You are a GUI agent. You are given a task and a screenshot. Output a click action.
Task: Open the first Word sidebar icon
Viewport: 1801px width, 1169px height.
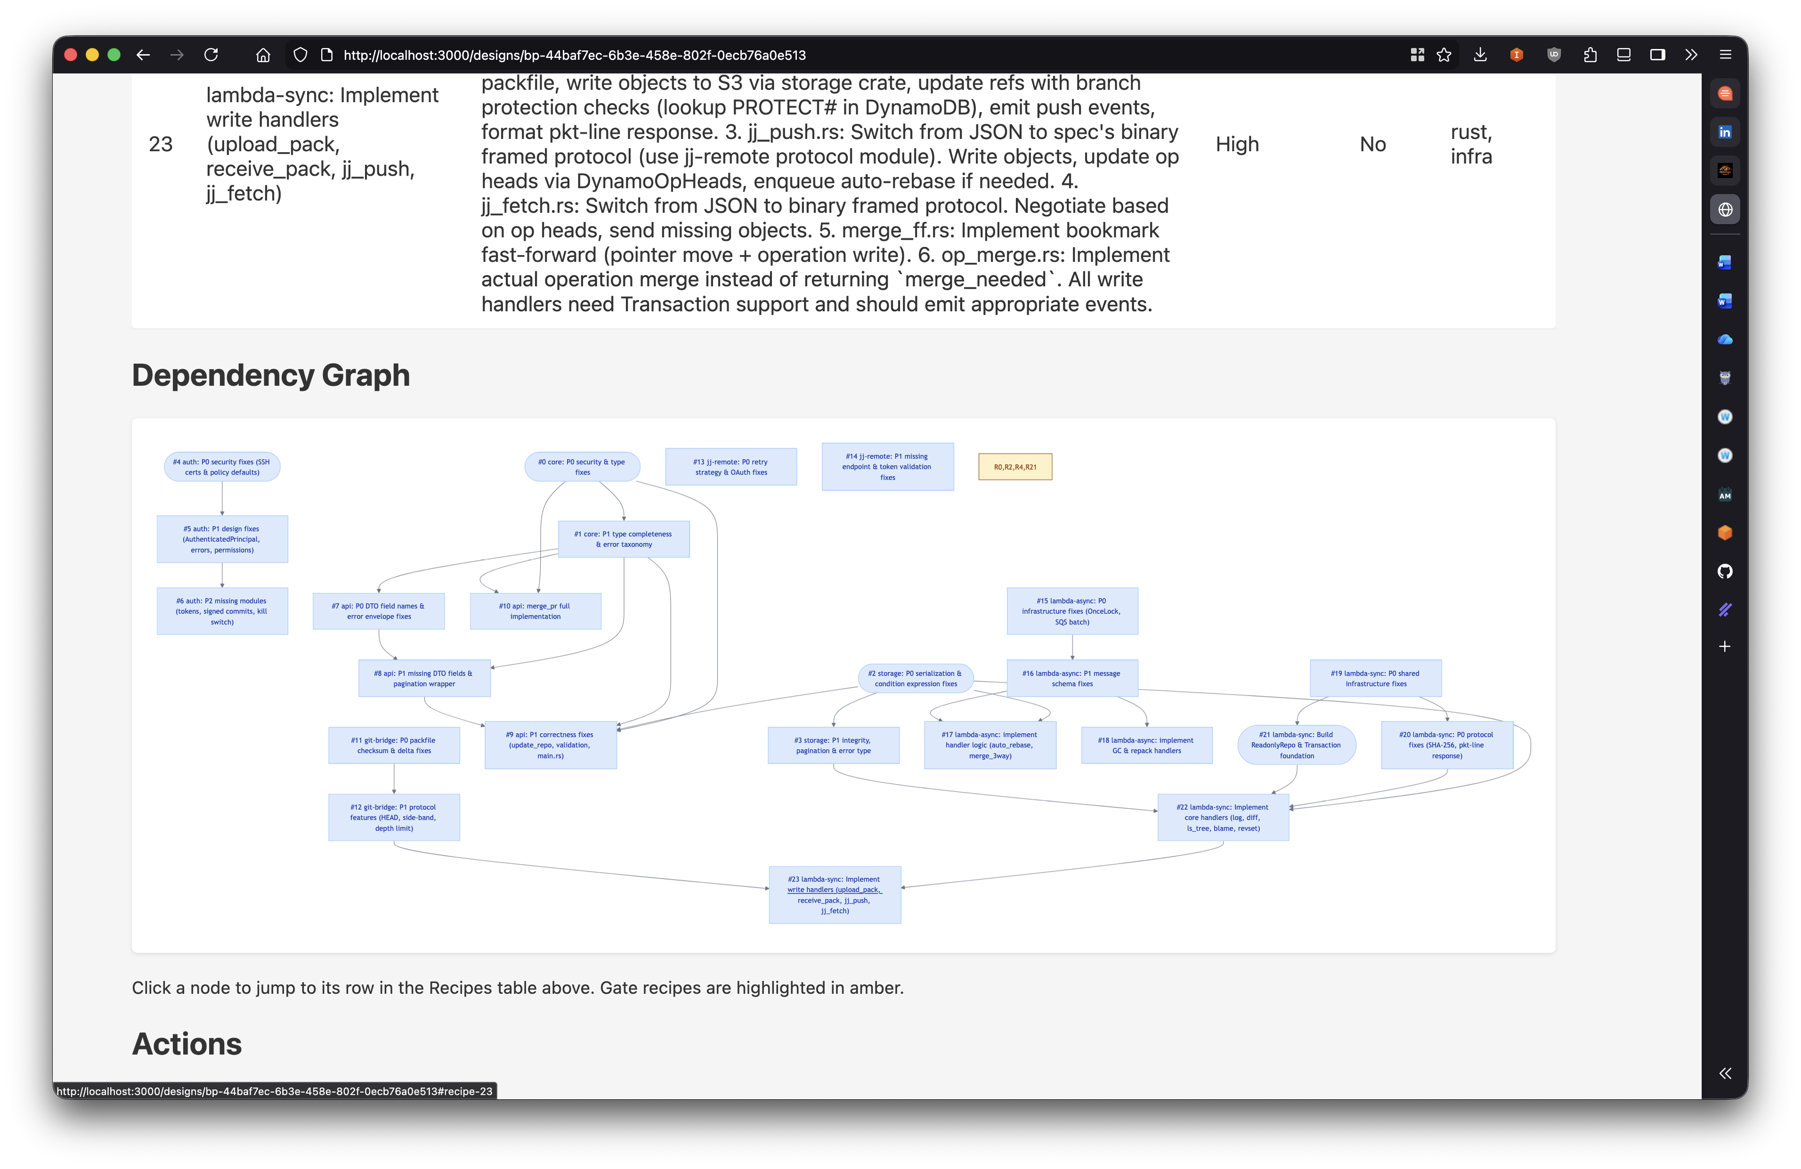(x=1725, y=262)
